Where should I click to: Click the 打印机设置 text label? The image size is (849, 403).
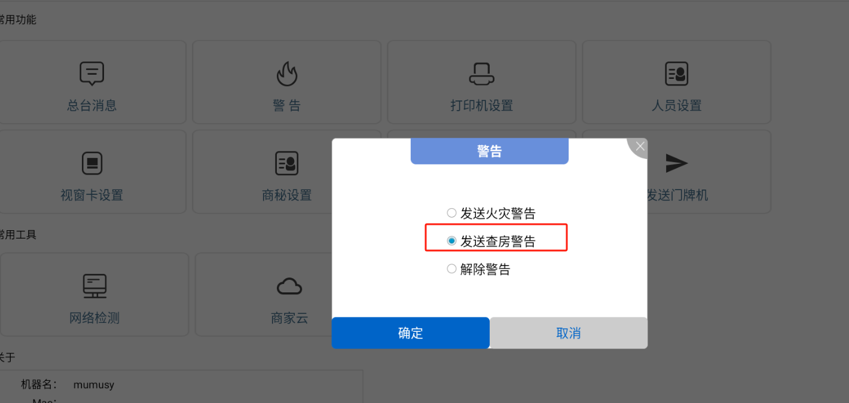pos(482,106)
